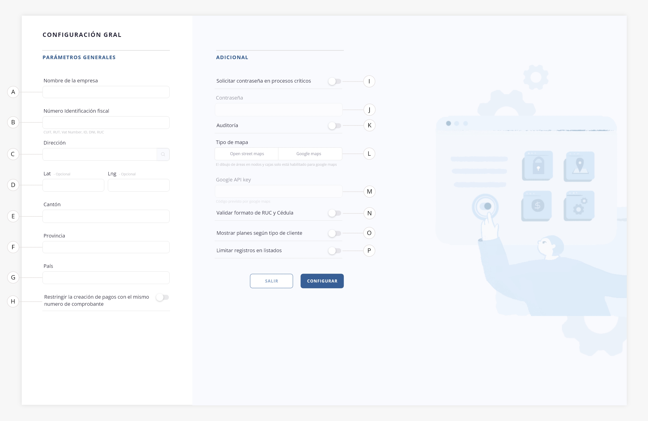The width and height of the screenshot is (648, 421).
Task: Toggle Mostrar planes según tipo de cliente
Action: (x=335, y=233)
